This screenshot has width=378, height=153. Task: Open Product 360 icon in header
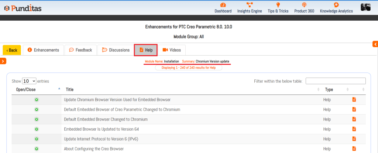pos(304,5)
